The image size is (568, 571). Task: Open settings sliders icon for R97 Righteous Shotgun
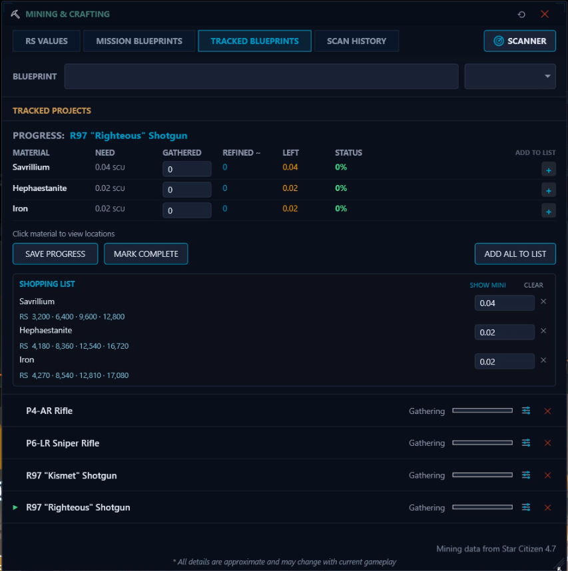pyautogui.click(x=526, y=507)
